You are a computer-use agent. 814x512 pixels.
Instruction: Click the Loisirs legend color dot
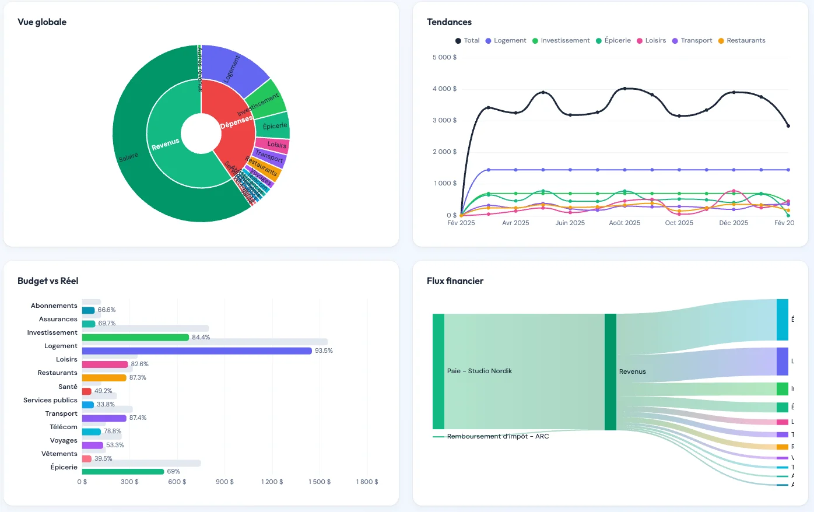[x=640, y=40]
